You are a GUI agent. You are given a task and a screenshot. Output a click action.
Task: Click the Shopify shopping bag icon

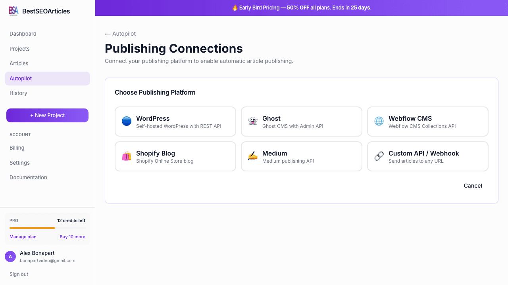[126, 156]
